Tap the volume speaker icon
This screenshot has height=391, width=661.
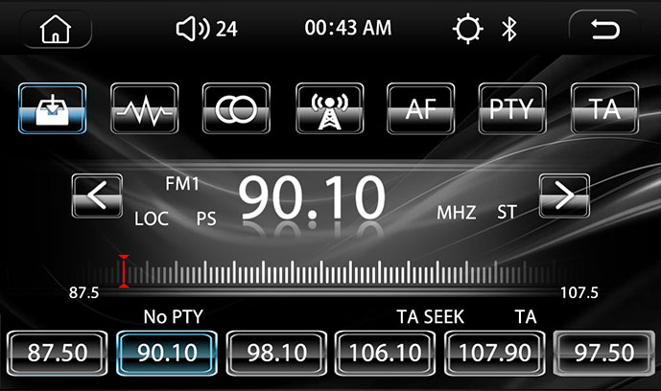point(192,29)
